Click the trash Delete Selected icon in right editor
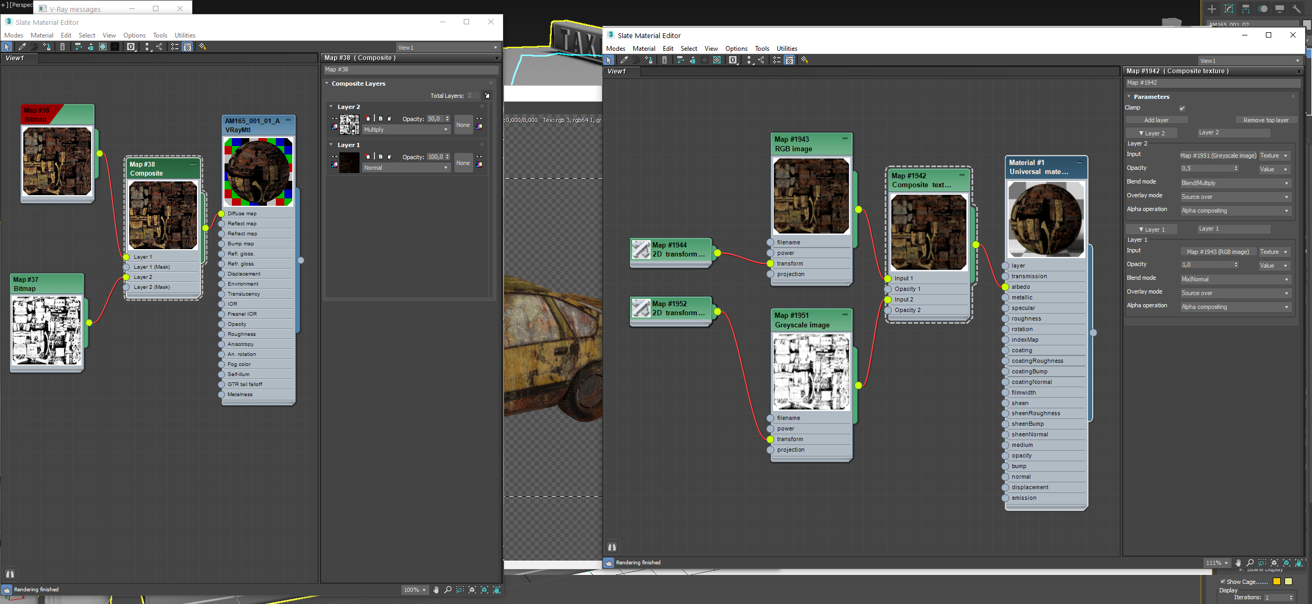 pyautogui.click(x=664, y=60)
